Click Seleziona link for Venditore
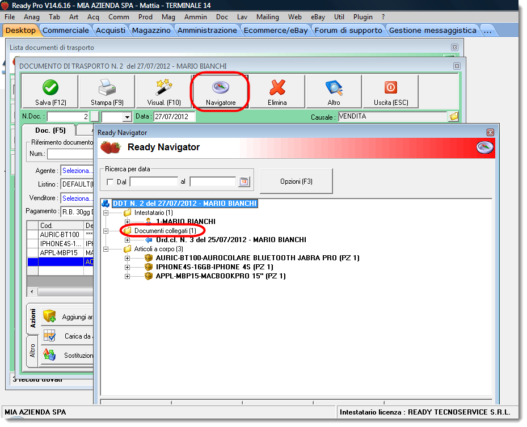Screen dimensions: 527x427 coord(77,198)
